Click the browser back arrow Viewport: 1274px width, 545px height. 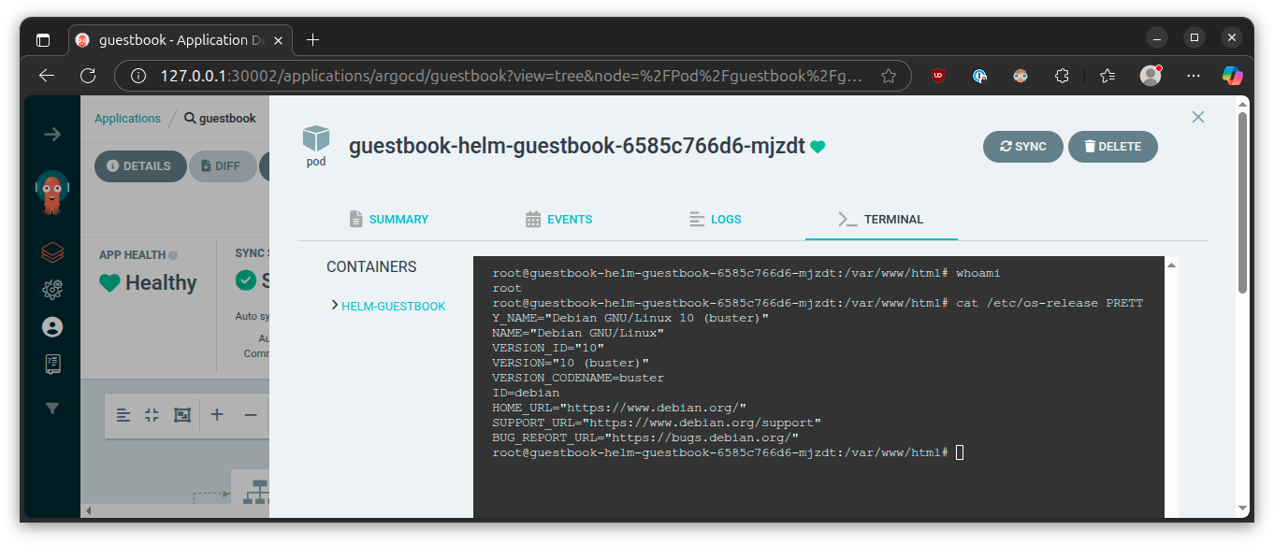click(x=47, y=76)
